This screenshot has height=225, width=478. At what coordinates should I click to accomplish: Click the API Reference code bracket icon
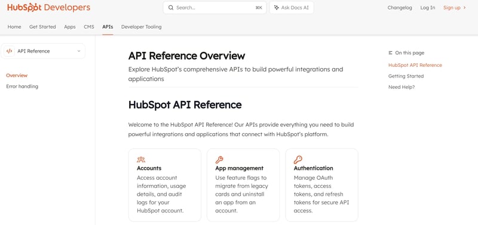[9, 51]
